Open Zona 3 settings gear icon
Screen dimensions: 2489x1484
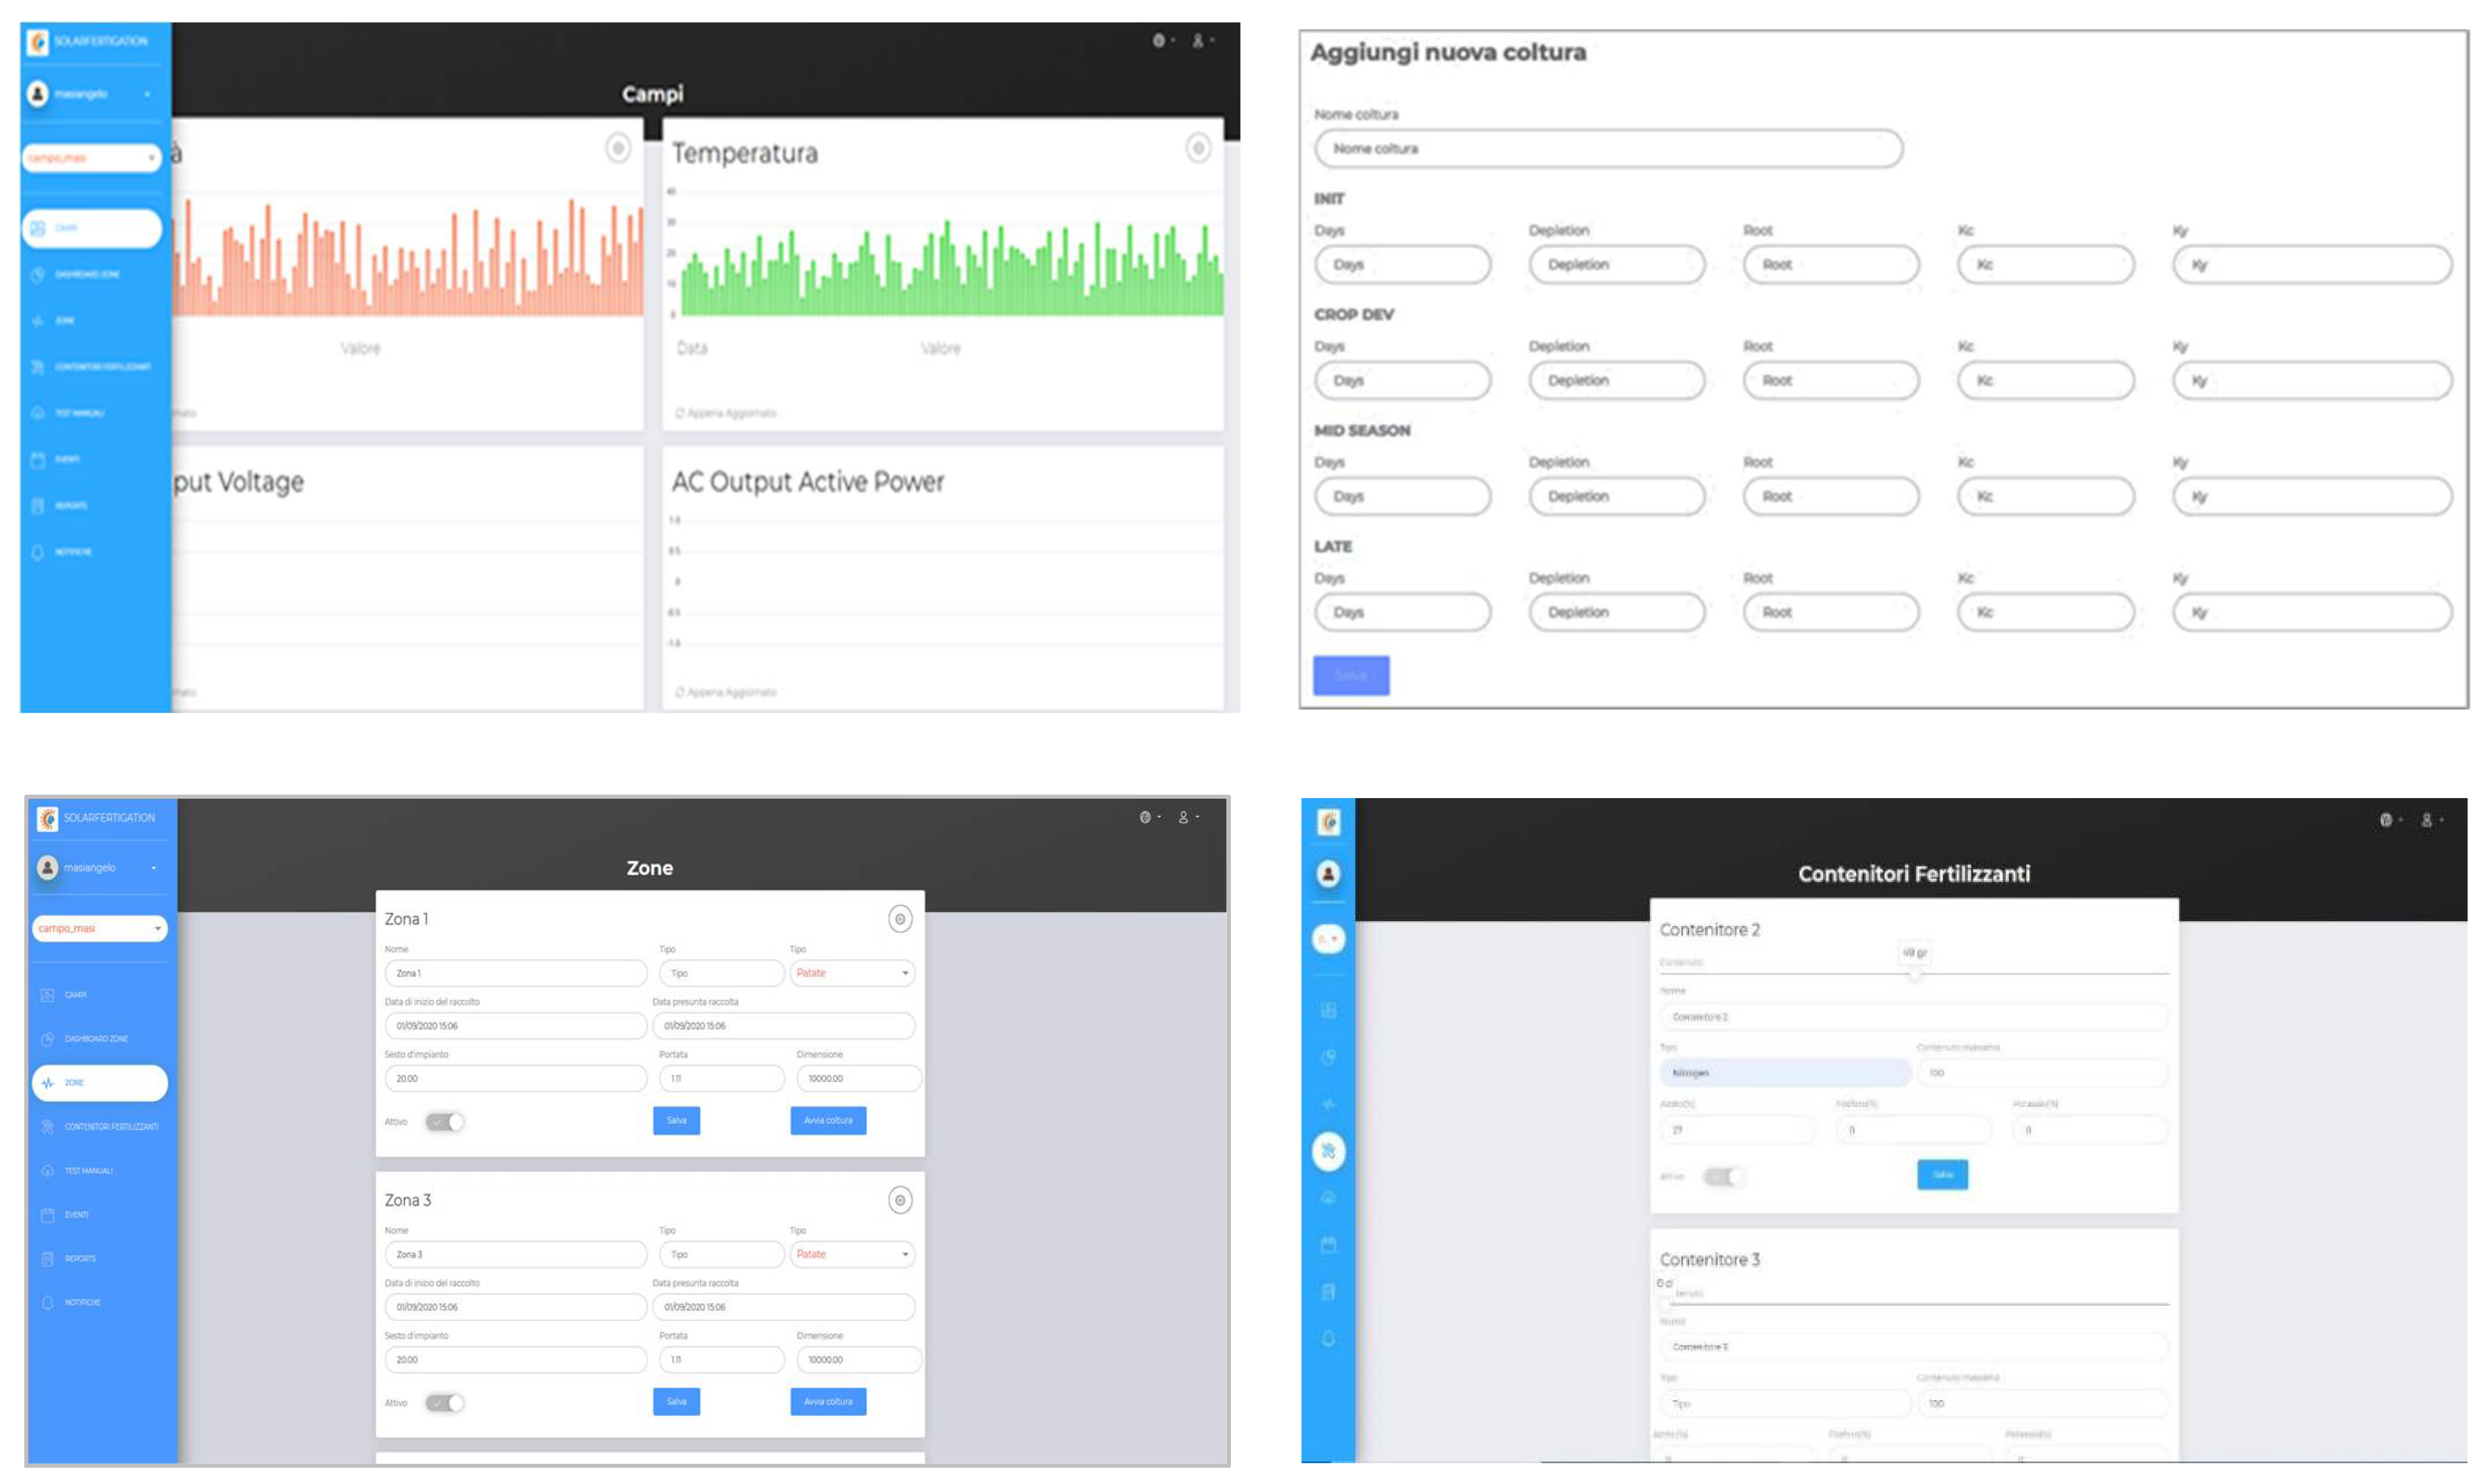[899, 1200]
